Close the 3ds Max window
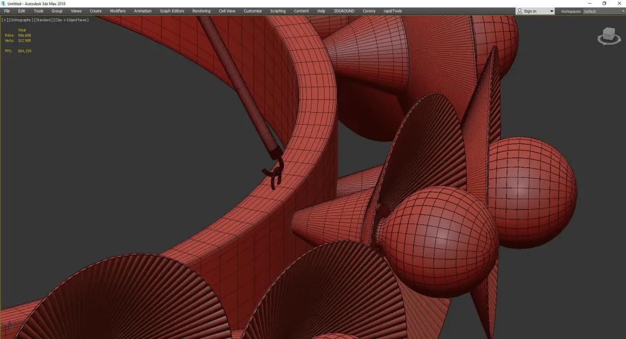Image resolution: width=626 pixels, height=339 pixels. point(619,4)
